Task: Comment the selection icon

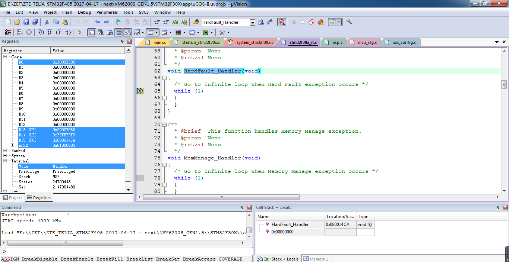Action: pos(175,22)
